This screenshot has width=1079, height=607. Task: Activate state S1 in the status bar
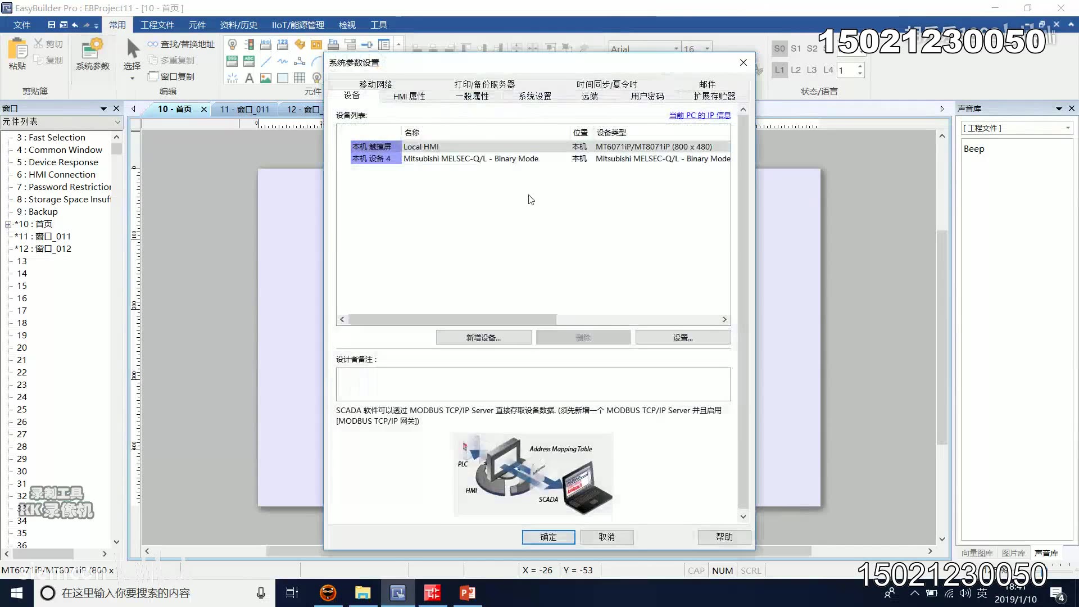click(796, 48)
